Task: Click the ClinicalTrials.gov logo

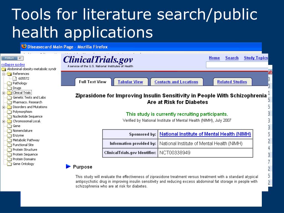Action: point(98,60)
